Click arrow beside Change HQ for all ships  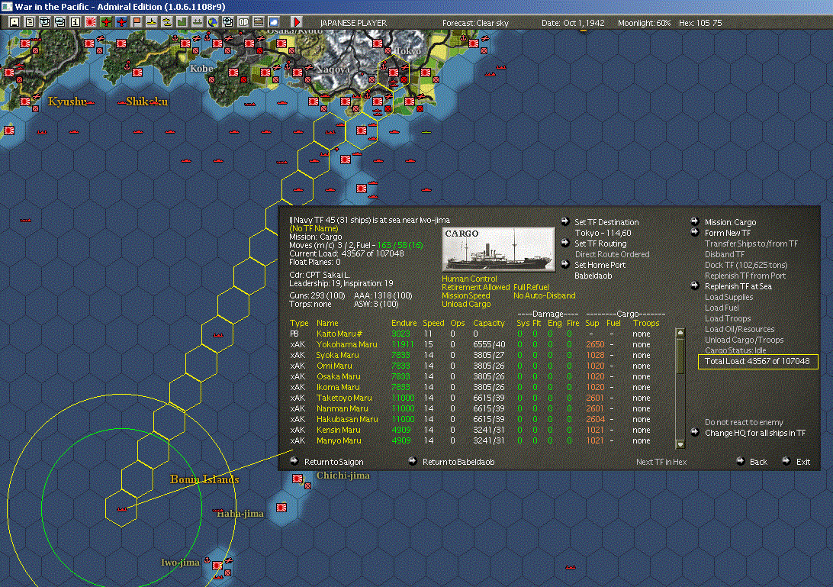695,432
